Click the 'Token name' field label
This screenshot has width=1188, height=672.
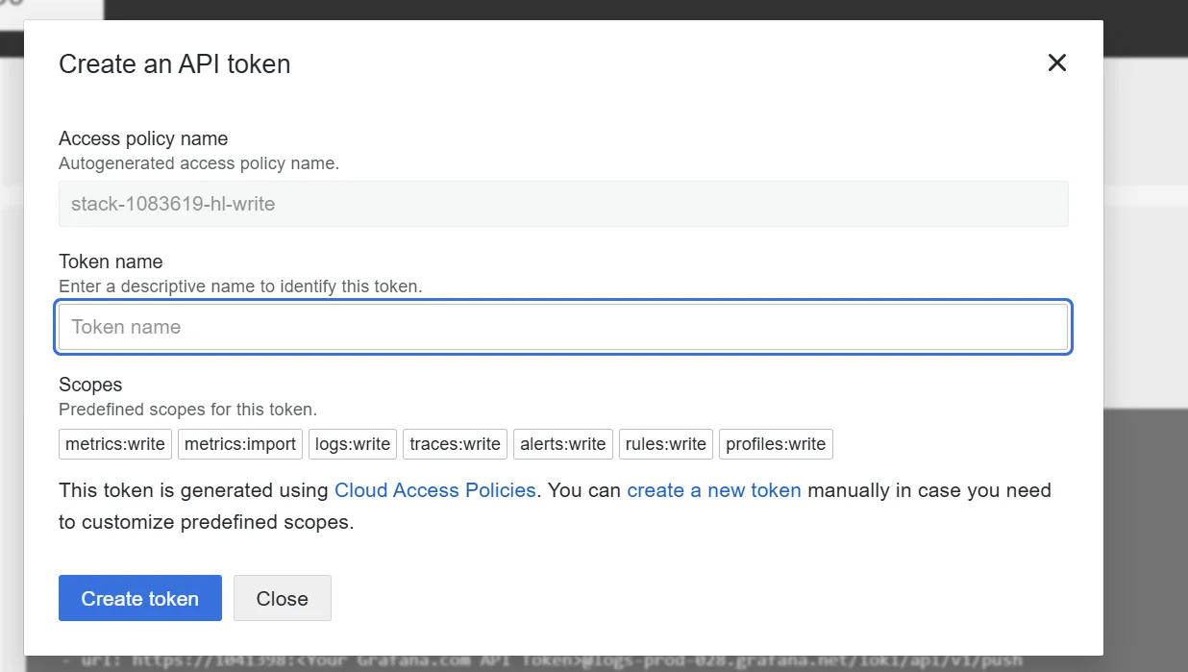point(111,261)
